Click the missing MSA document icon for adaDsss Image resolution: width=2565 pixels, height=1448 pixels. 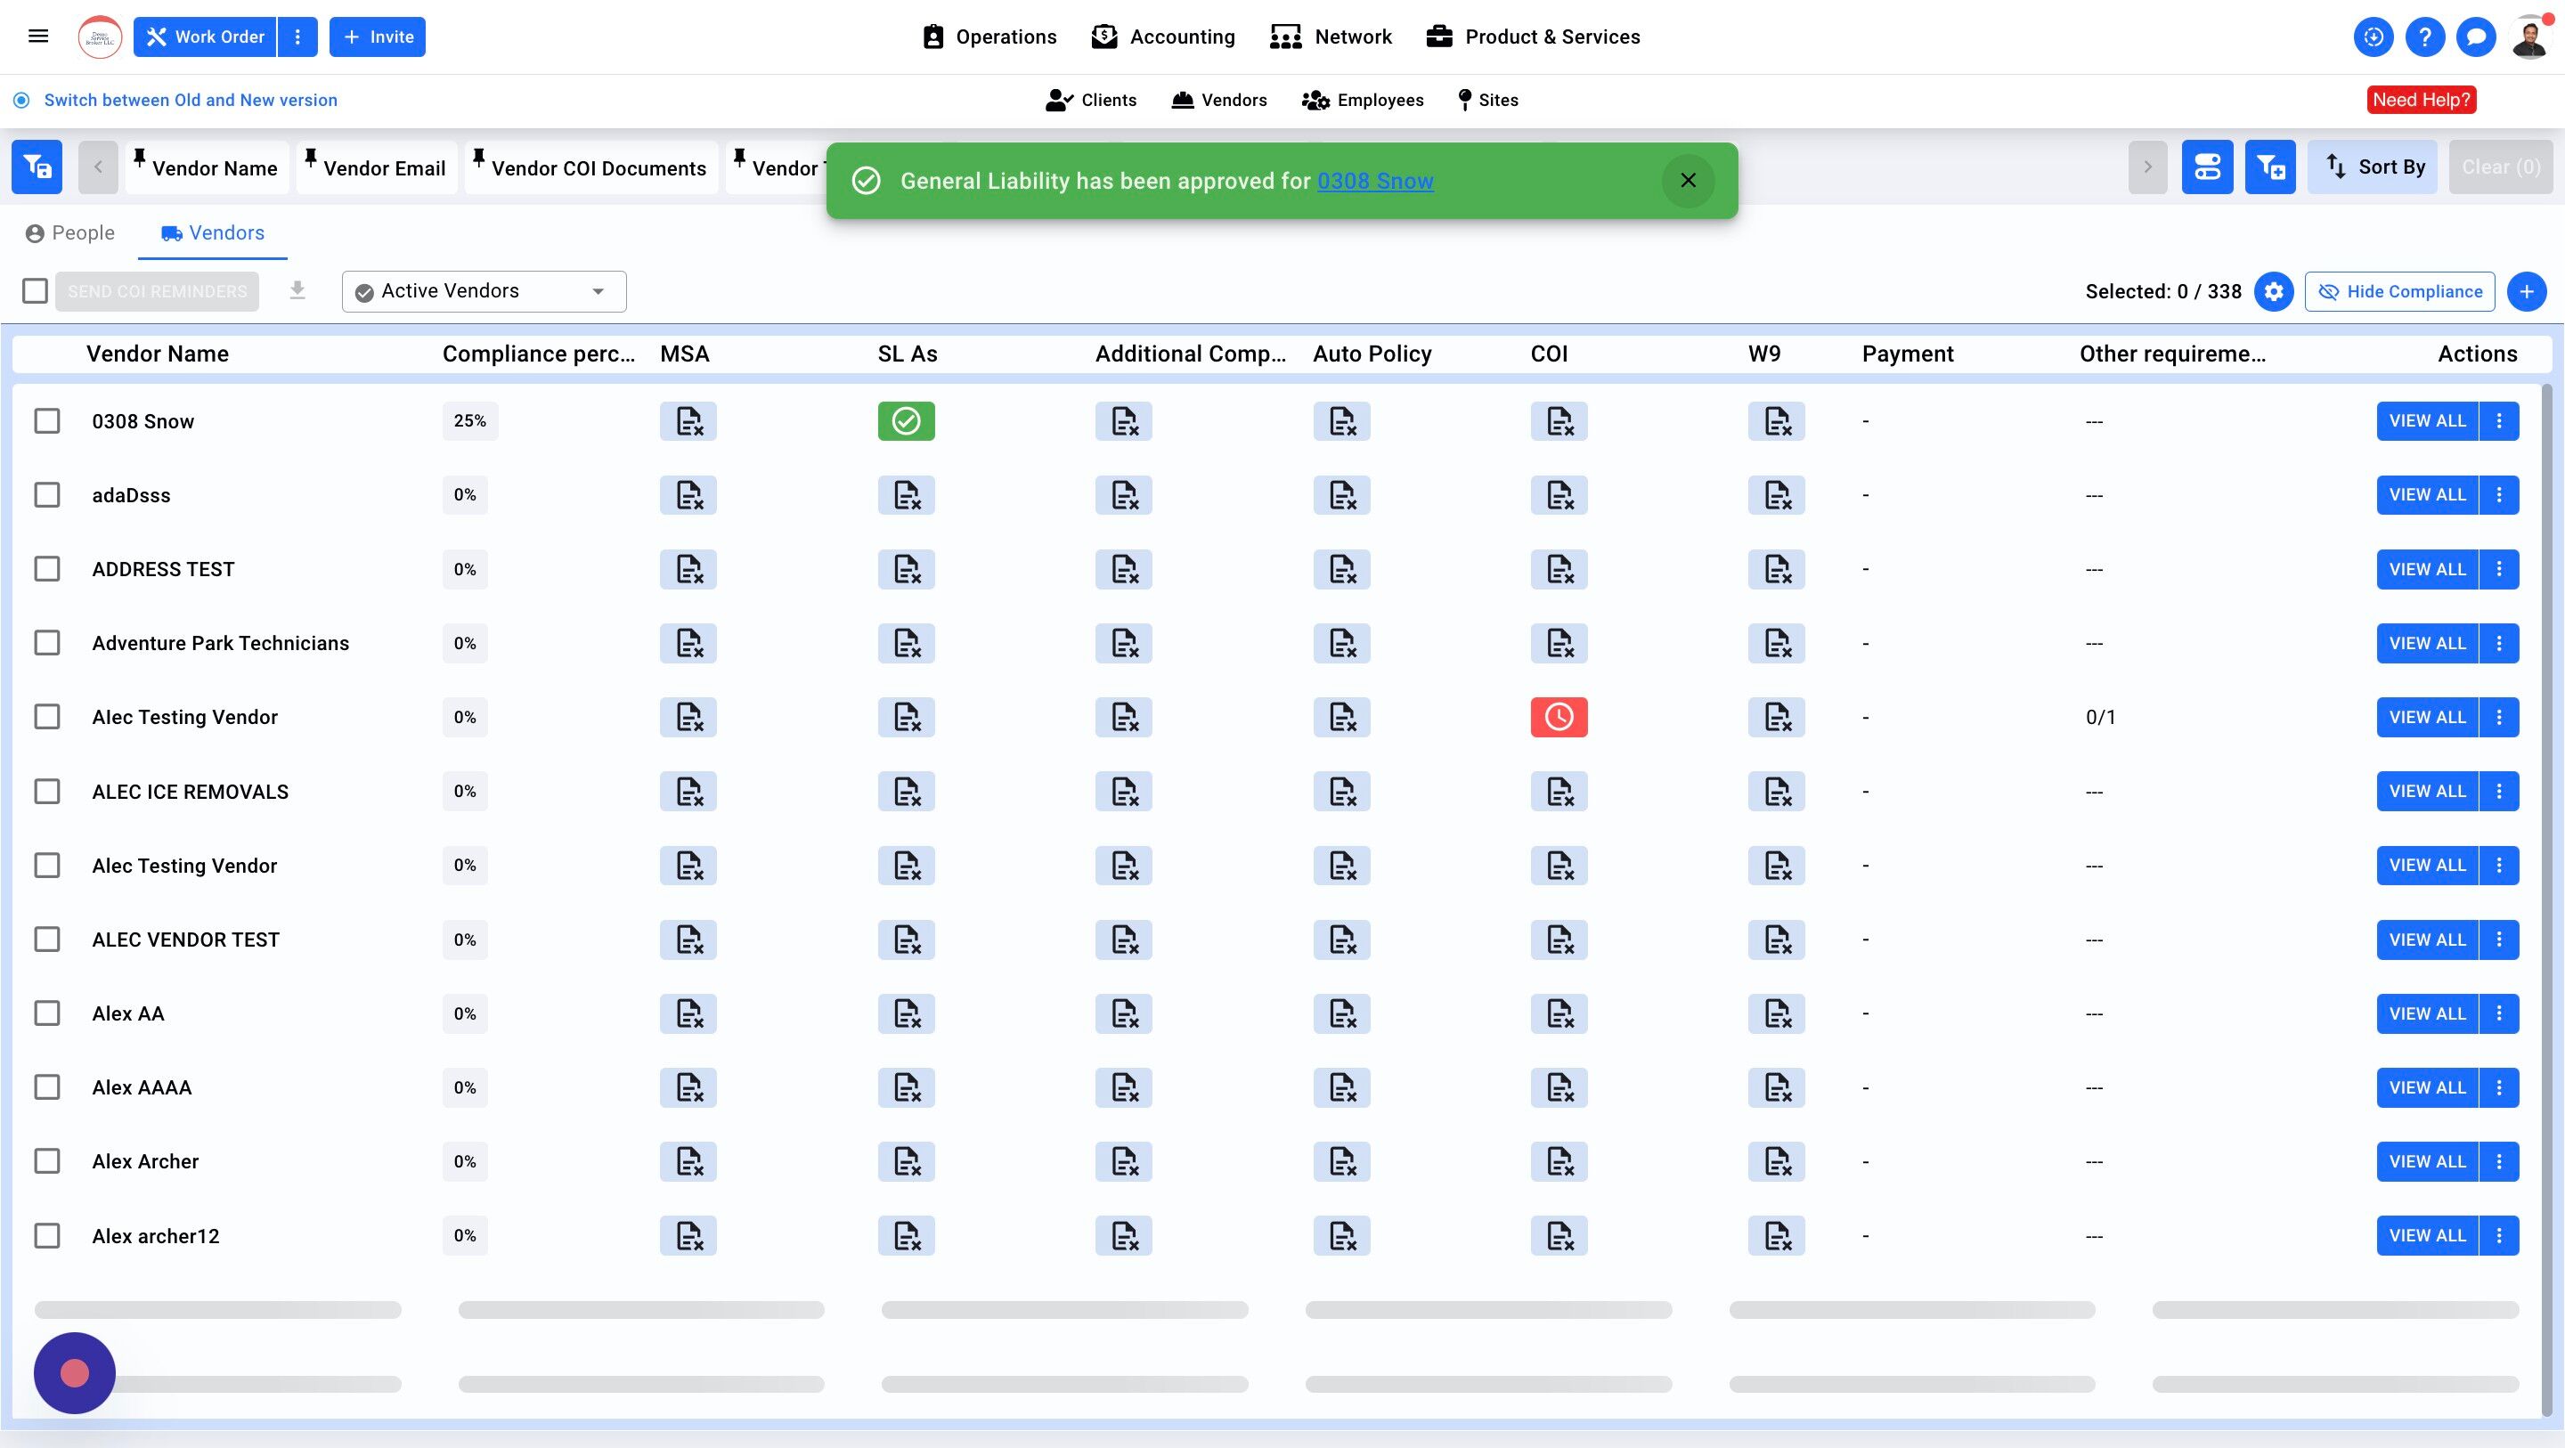[687, 494]
